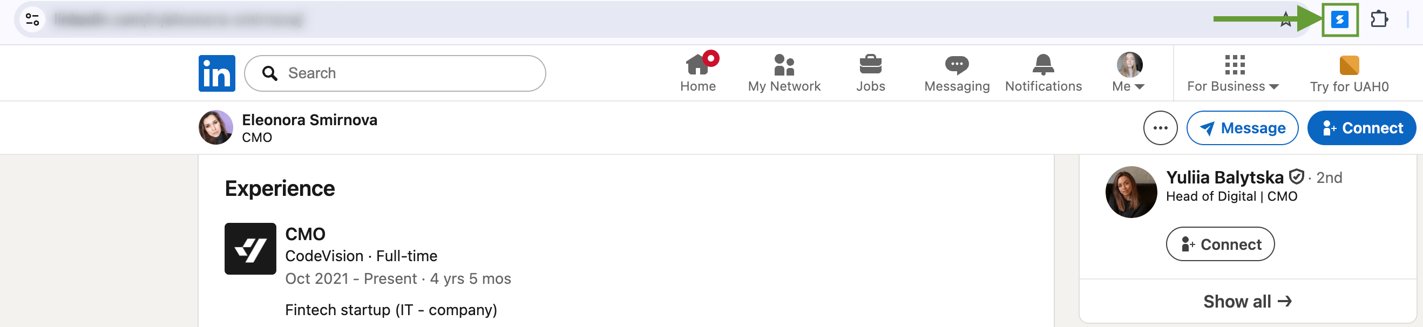Send a Message to Eleonora Smirnova
The width and height of the screenshot is (1423, 327).
point(1243,127)
